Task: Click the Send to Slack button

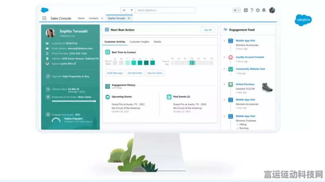Action: [155, 73]
